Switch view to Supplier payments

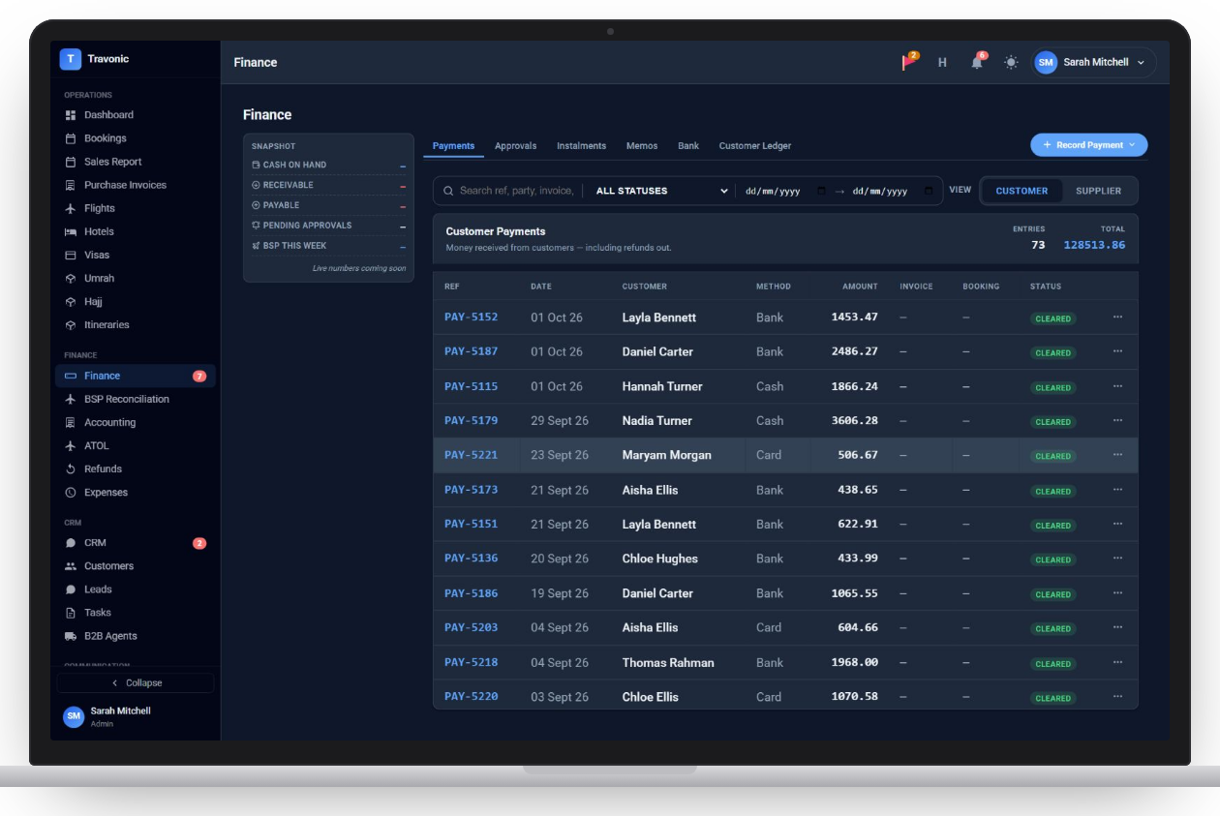pyautogui.click(x=1098, y=191)
